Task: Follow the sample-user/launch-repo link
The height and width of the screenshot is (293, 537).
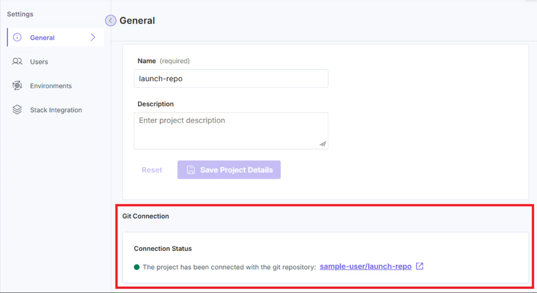Action: 366,266
